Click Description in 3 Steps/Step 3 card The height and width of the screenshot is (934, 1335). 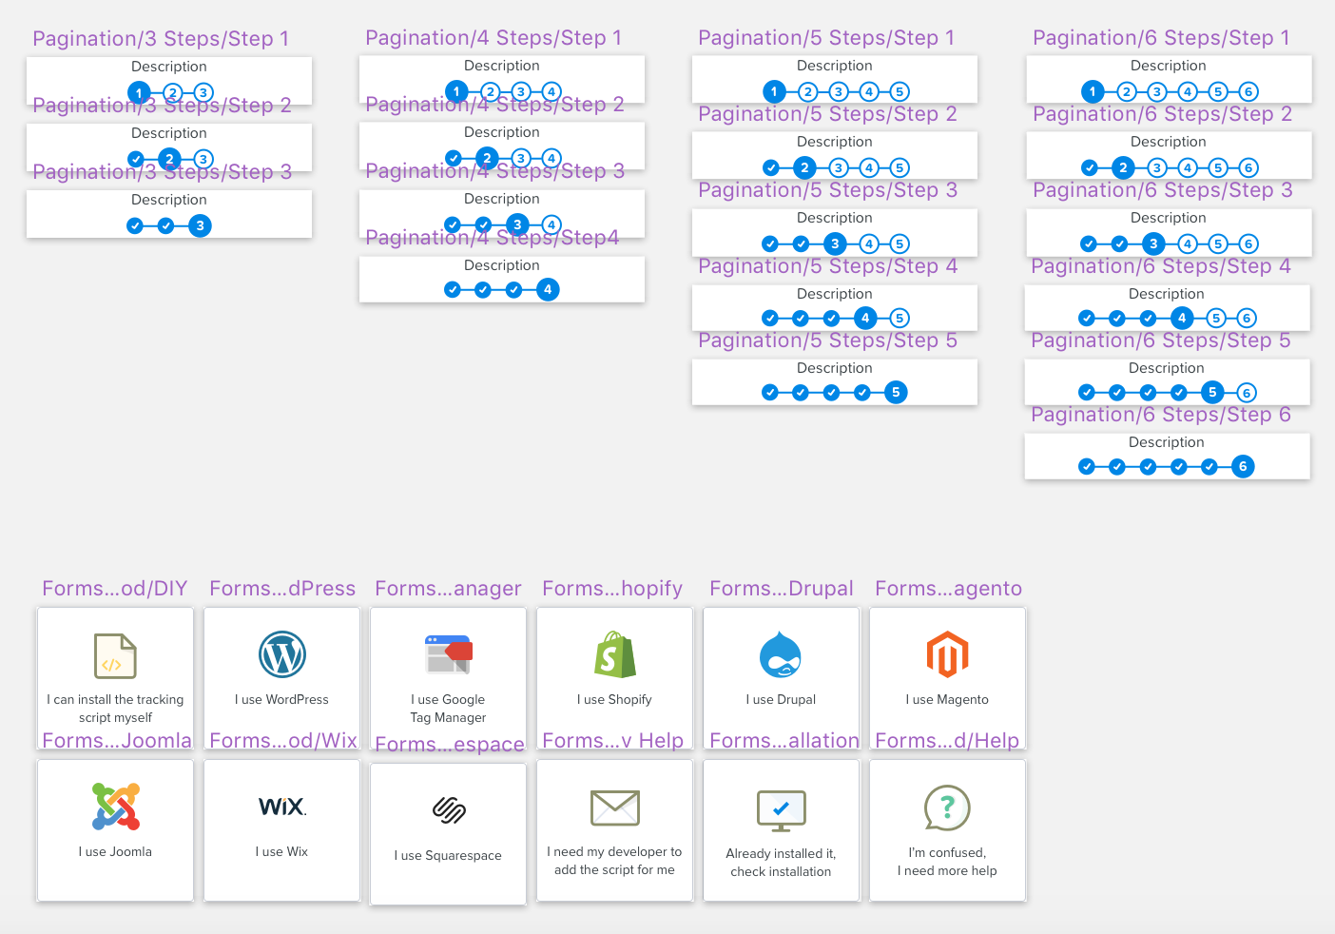pos(169,200)
